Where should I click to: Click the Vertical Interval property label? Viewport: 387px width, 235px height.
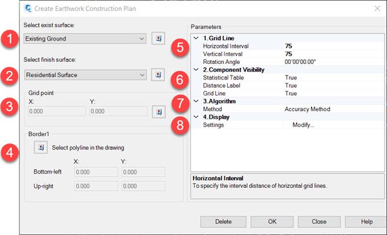click(x=223, y=54)
